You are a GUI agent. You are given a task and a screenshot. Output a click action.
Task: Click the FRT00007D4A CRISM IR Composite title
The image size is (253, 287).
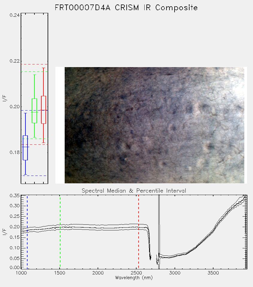point(126,8)
